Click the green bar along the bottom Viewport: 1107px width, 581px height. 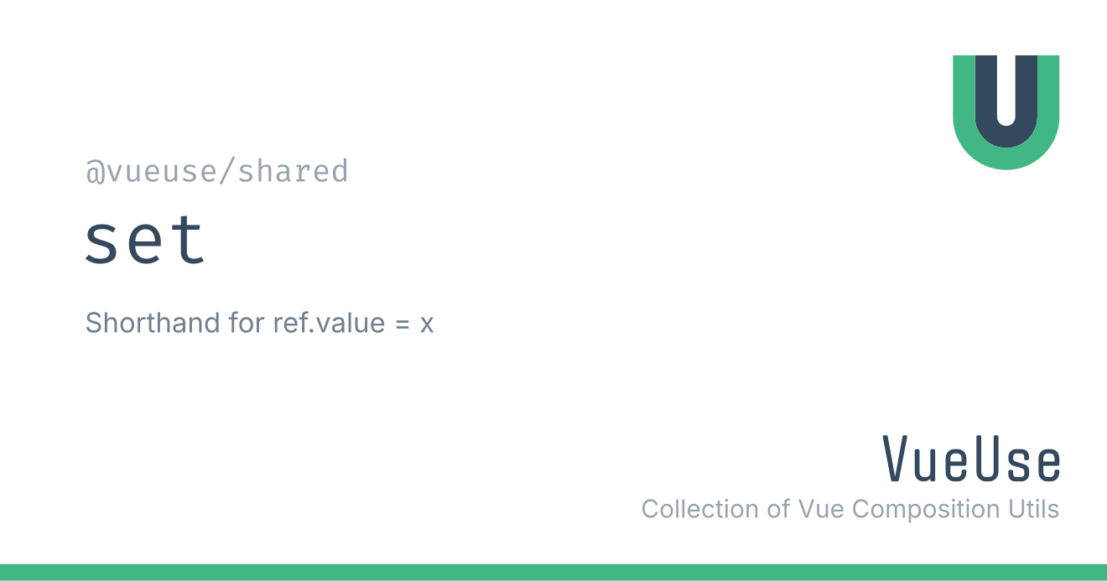tap(553, 573)
